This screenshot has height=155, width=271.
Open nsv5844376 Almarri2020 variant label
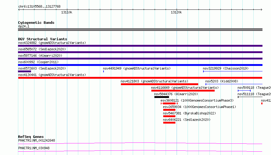point(176,94)
